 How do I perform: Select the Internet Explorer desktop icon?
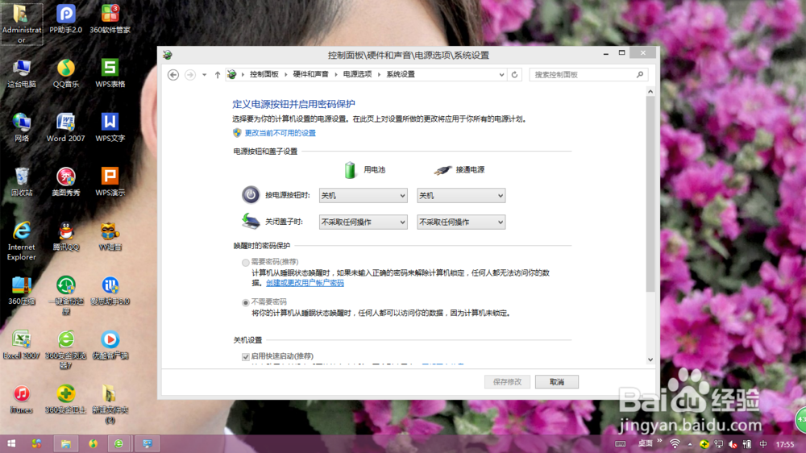pos(22,241)
